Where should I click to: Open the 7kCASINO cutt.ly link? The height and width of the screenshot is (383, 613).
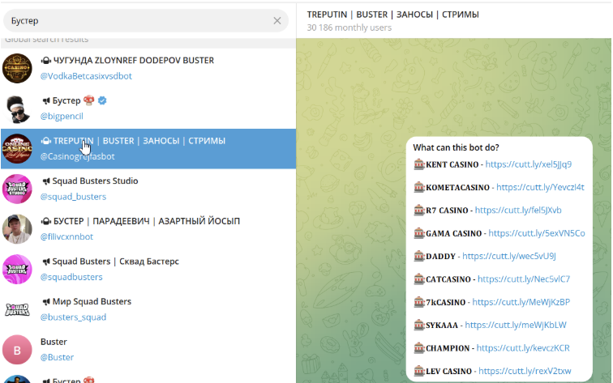tap(521, 302)
